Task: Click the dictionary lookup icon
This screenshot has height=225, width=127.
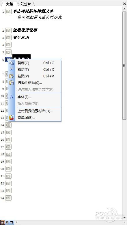Action: [x=12, y=118]
